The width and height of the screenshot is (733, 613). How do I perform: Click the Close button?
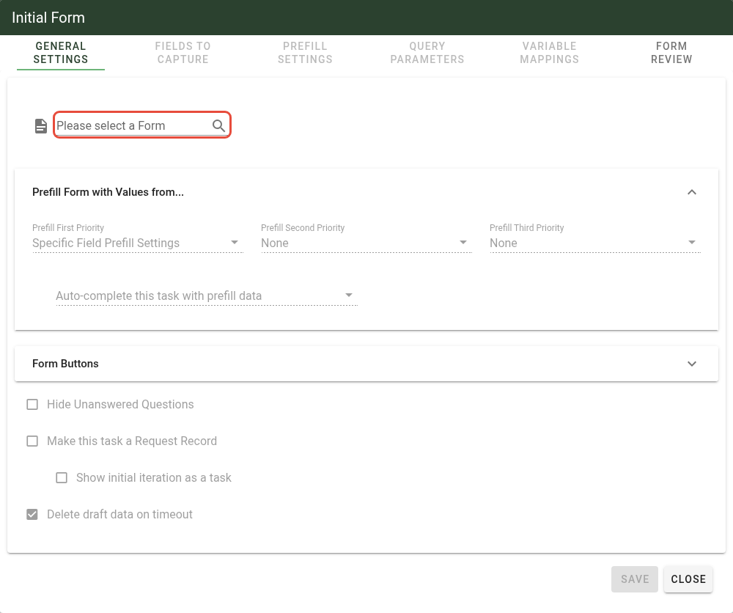coord(688,579)
